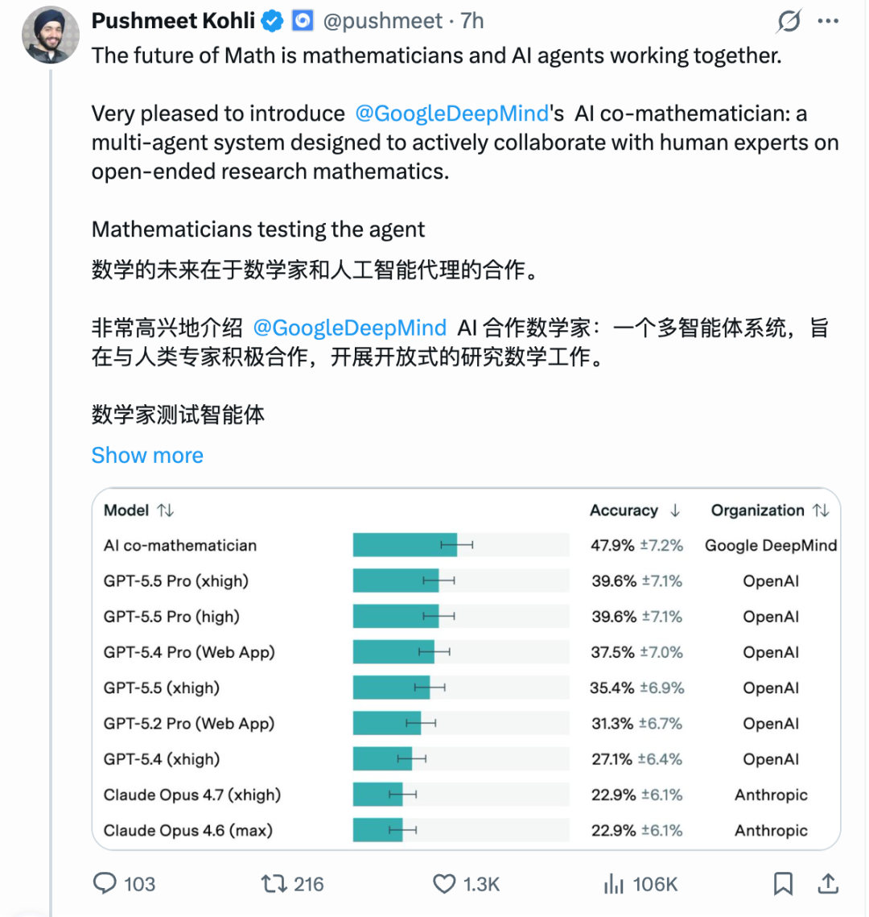
Task: Repost the tweet with retweet icon
Action: point(274,883)
